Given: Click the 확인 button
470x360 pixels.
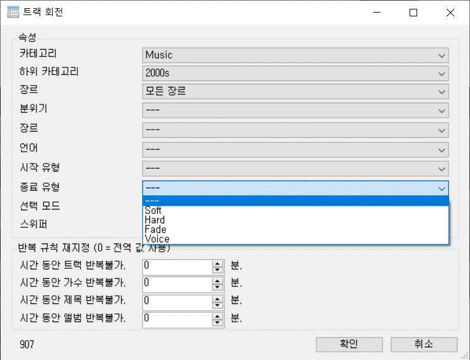Looking at the screenshot, I should [349, 344].
